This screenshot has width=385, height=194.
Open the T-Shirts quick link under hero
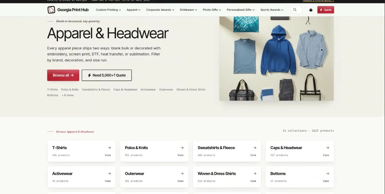point(53,90)
